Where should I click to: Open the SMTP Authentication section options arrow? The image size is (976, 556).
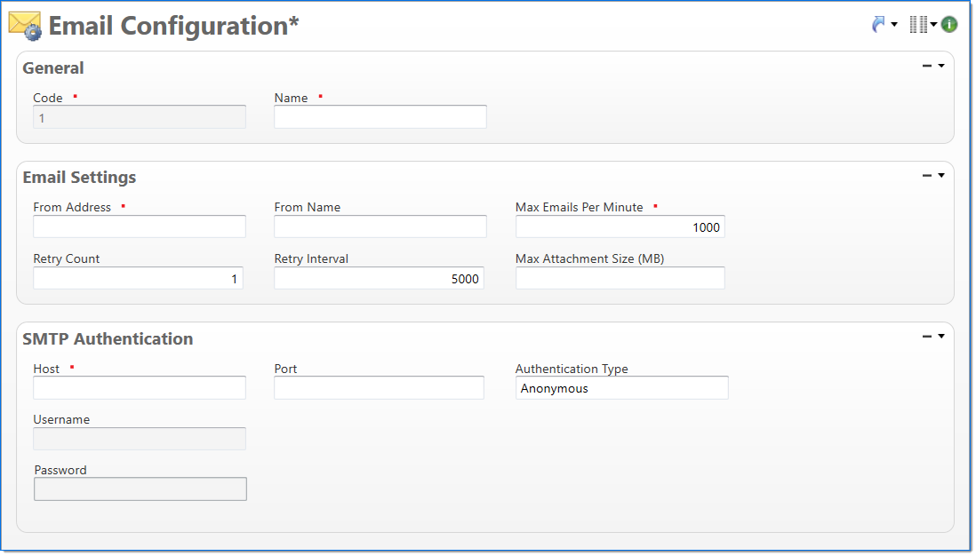(x=941, y=337)
